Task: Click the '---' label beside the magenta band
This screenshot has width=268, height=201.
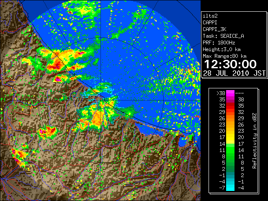Action: coord(240,93)
